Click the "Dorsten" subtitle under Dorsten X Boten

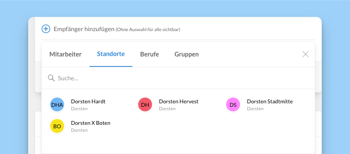(79, 130)
